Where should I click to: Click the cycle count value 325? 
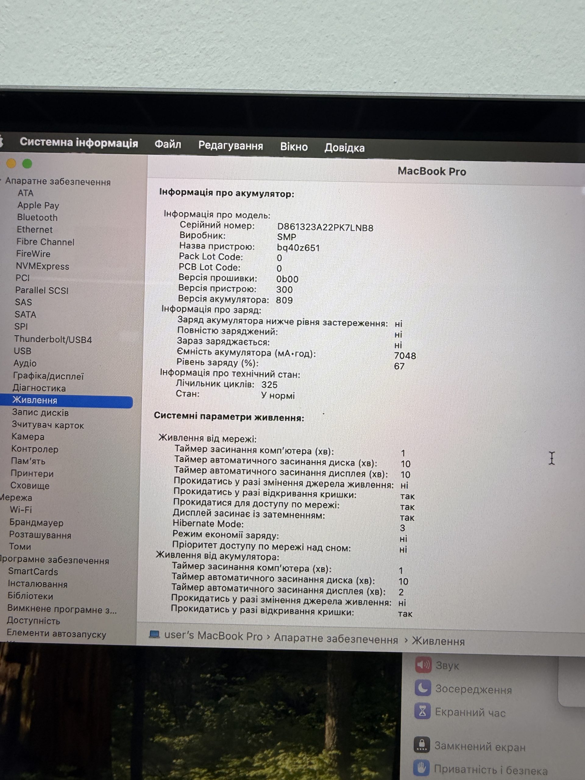(x=269, y=384)
